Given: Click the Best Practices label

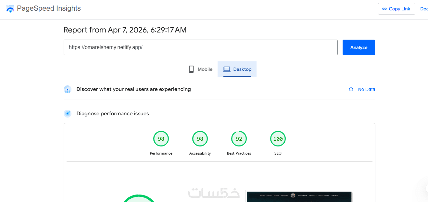Looking at the screenshot, I should [239, 153].
